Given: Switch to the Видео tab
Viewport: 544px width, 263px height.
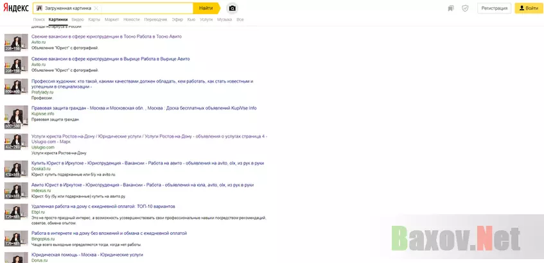Looking at the screenshot, I should (78, 20).
